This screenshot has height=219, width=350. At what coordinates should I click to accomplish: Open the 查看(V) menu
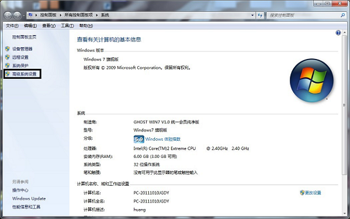pyautogui.click(x=49, y=26)
